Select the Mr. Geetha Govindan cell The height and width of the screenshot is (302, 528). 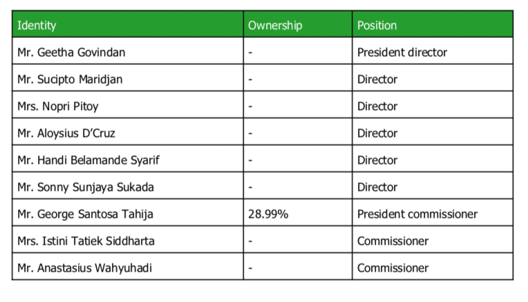pos(128,51)
